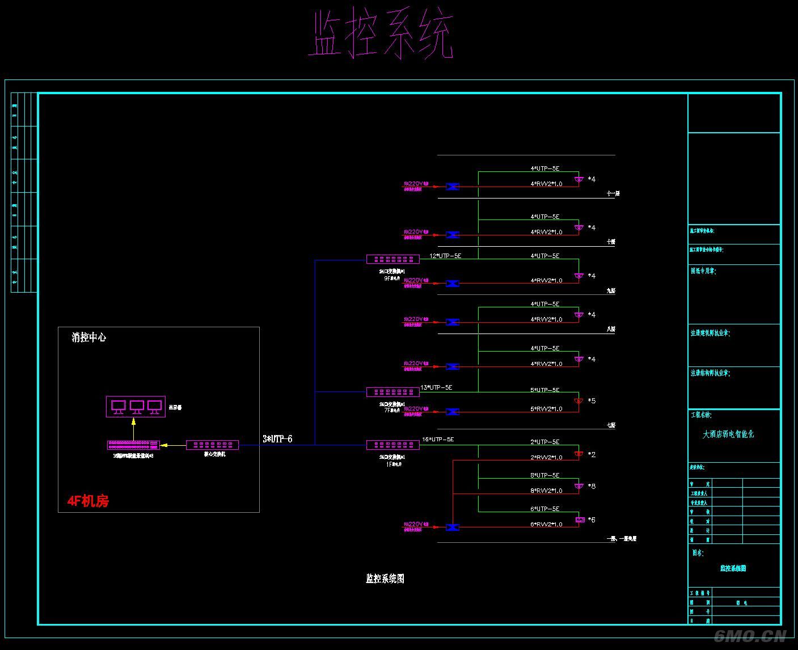
Task: Click the NVR recorder symbol in the 4F room
Action: (133, 445)
